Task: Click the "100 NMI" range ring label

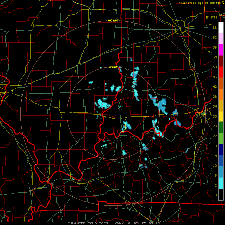Action: click(113, 20)
